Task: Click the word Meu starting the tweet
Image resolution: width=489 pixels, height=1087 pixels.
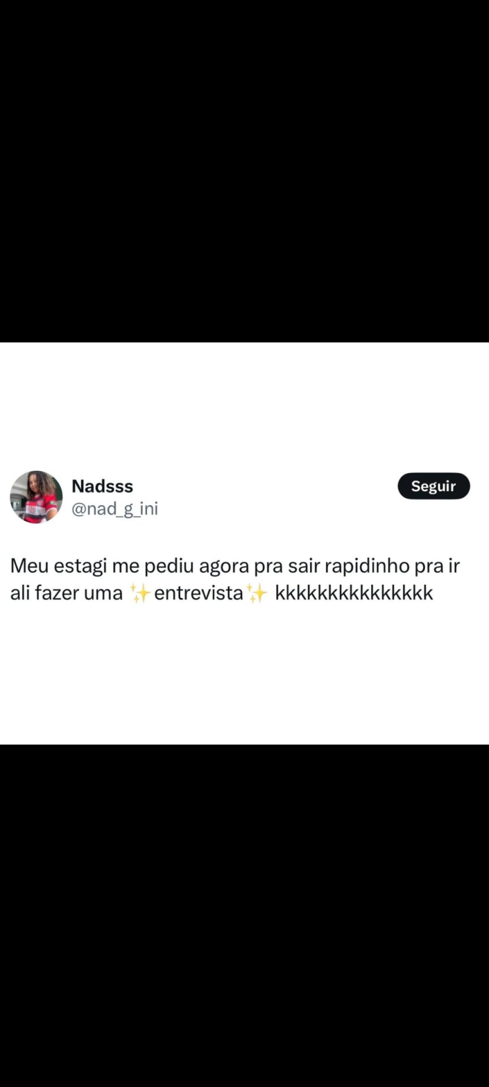Action: tap(29, 566)
